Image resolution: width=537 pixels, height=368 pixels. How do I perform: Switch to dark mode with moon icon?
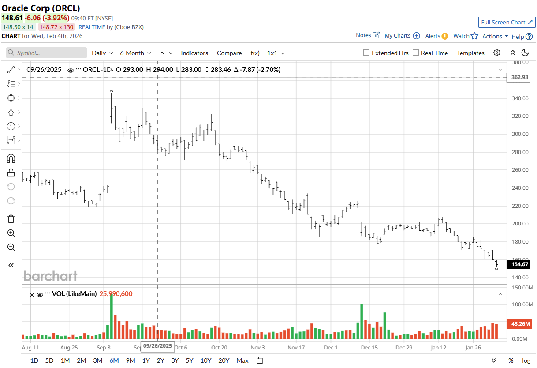(x=525, y=53)
